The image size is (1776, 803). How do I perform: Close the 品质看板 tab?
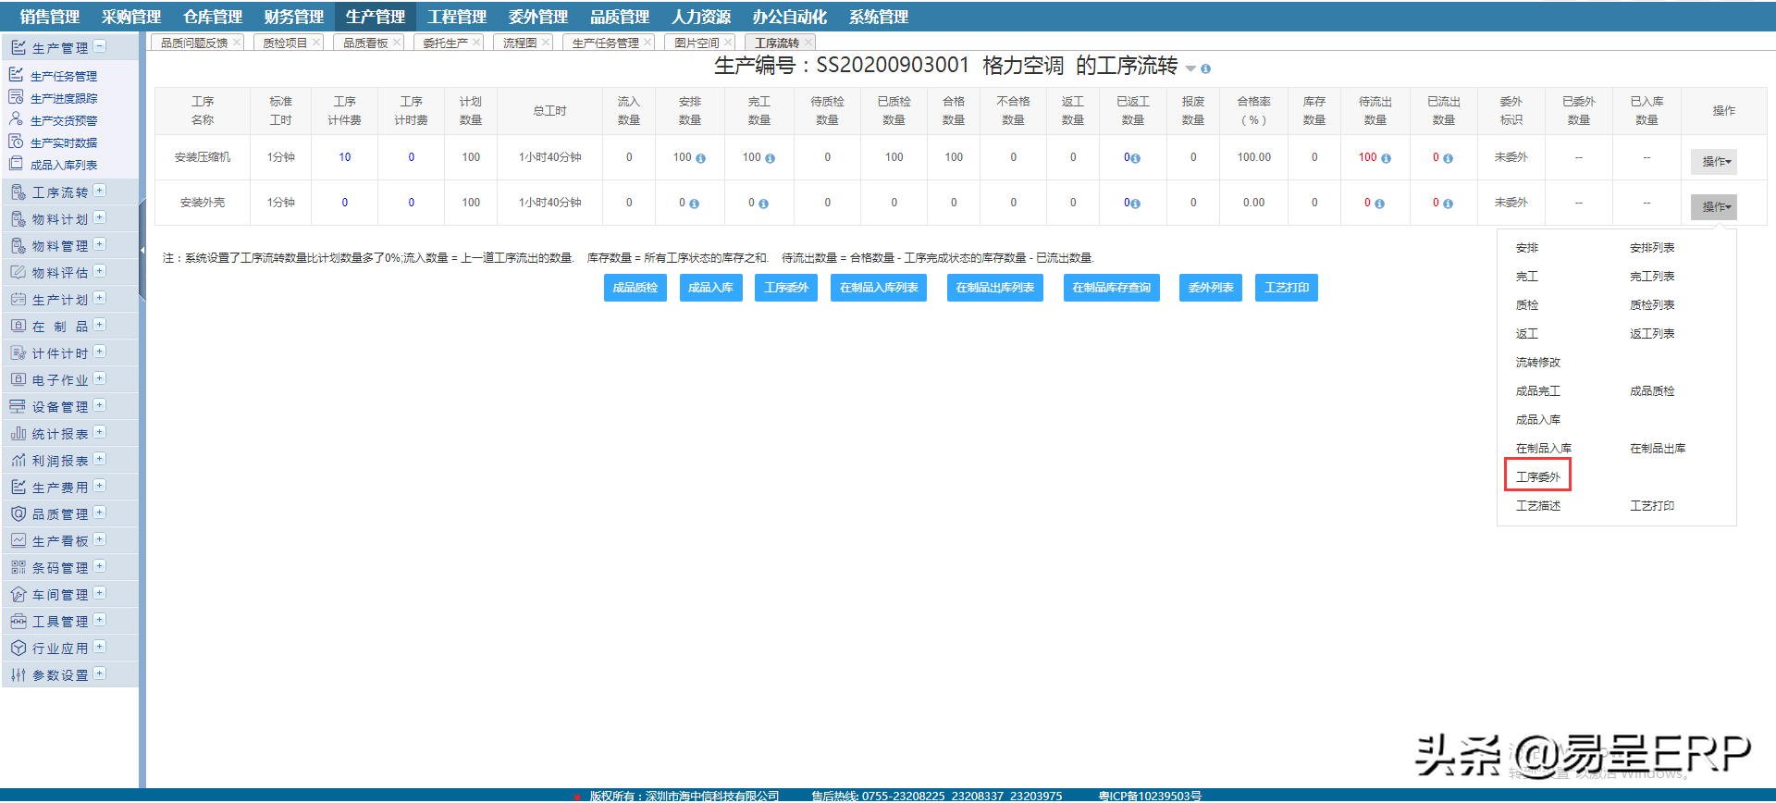point(397,43)
